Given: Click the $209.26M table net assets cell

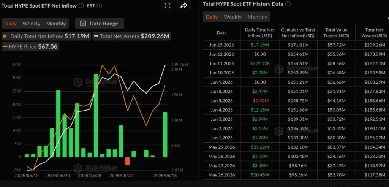Looking at the screenshot, I should coord(374,45).
